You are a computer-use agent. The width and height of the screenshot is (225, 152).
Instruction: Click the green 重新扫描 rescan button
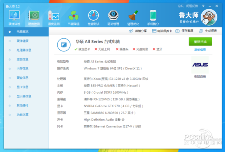(x=200, y=42)
